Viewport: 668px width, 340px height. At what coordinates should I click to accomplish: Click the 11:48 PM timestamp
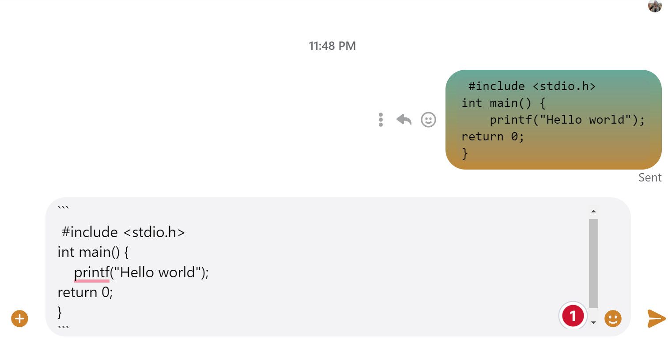(332, 46)
